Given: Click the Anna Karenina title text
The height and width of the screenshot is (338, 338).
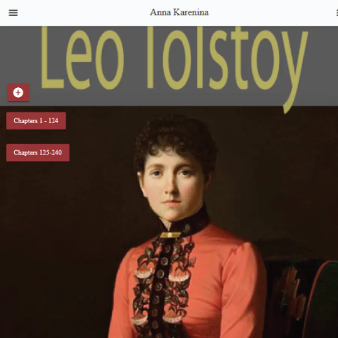Looking at the screenshot, I should 180,12.
